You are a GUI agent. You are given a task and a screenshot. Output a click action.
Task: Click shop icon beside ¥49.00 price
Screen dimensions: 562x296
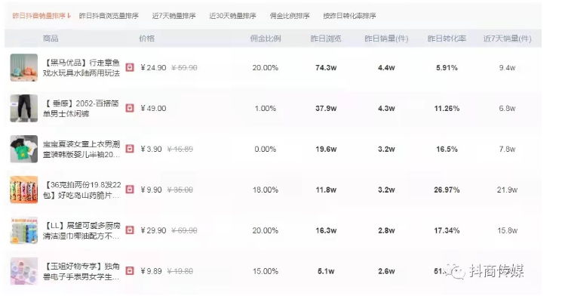tap(130, 108)
